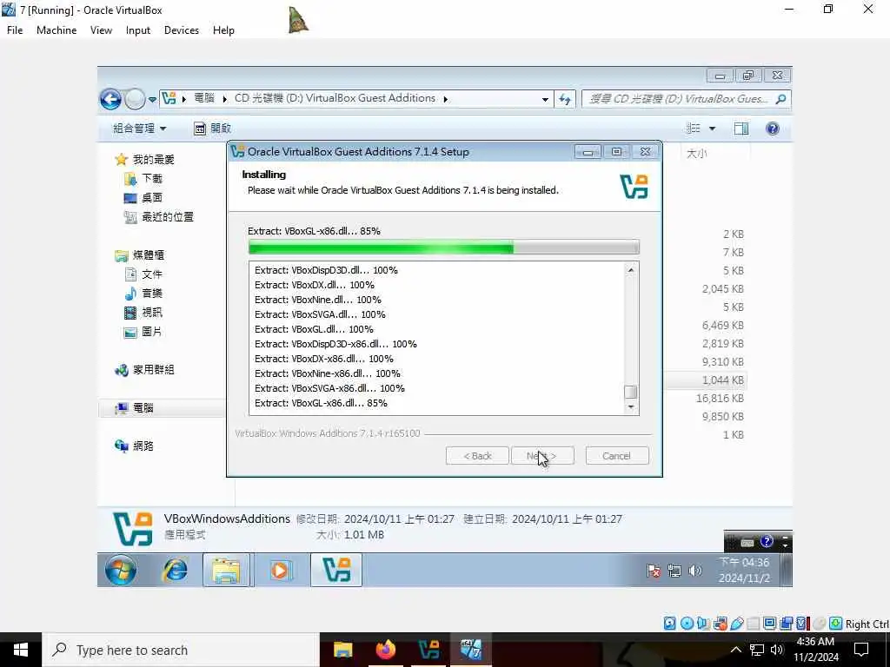890x667 pixels.
Task: Click the network adapter indicator icon
Action: 721,624
